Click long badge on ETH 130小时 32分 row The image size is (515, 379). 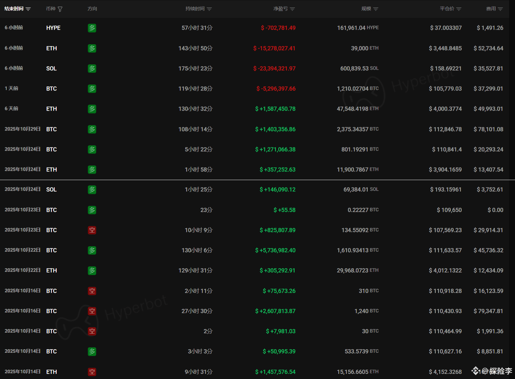[x=92, y=109]
